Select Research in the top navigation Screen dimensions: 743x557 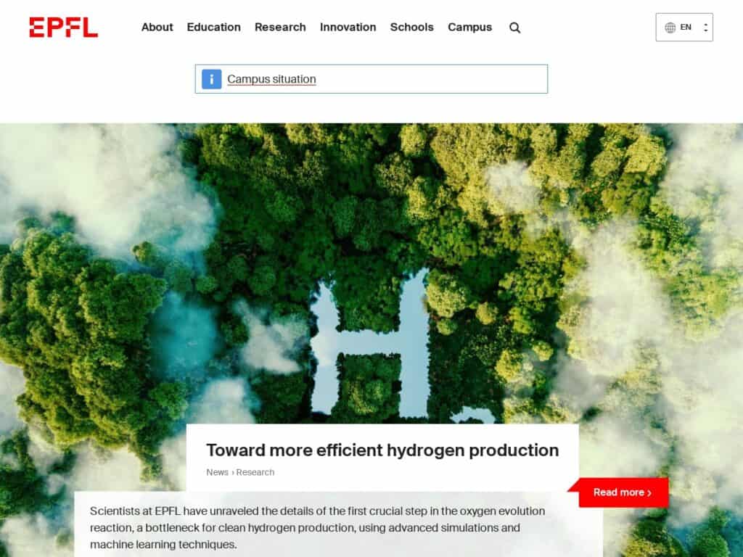pyautogui.click(x=280, y=28)
